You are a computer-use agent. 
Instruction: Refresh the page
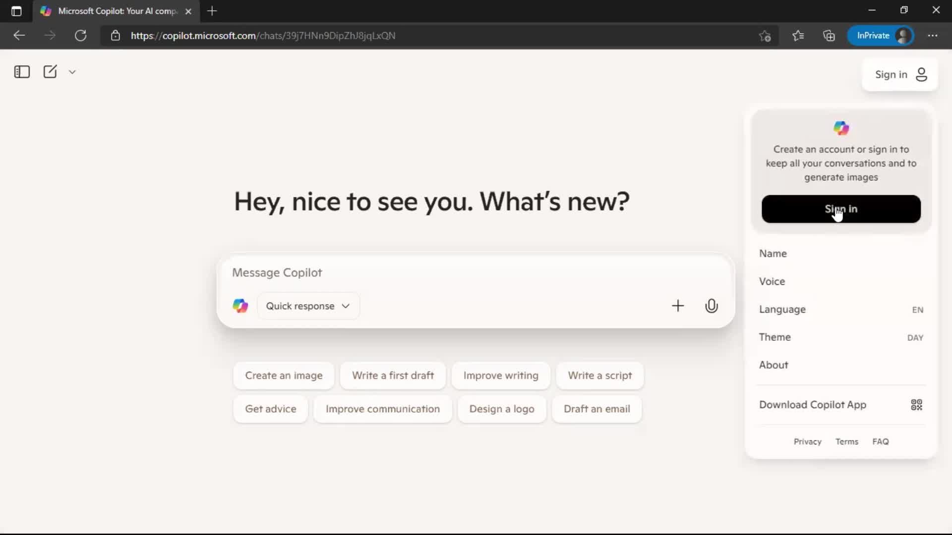click(80, 35)
